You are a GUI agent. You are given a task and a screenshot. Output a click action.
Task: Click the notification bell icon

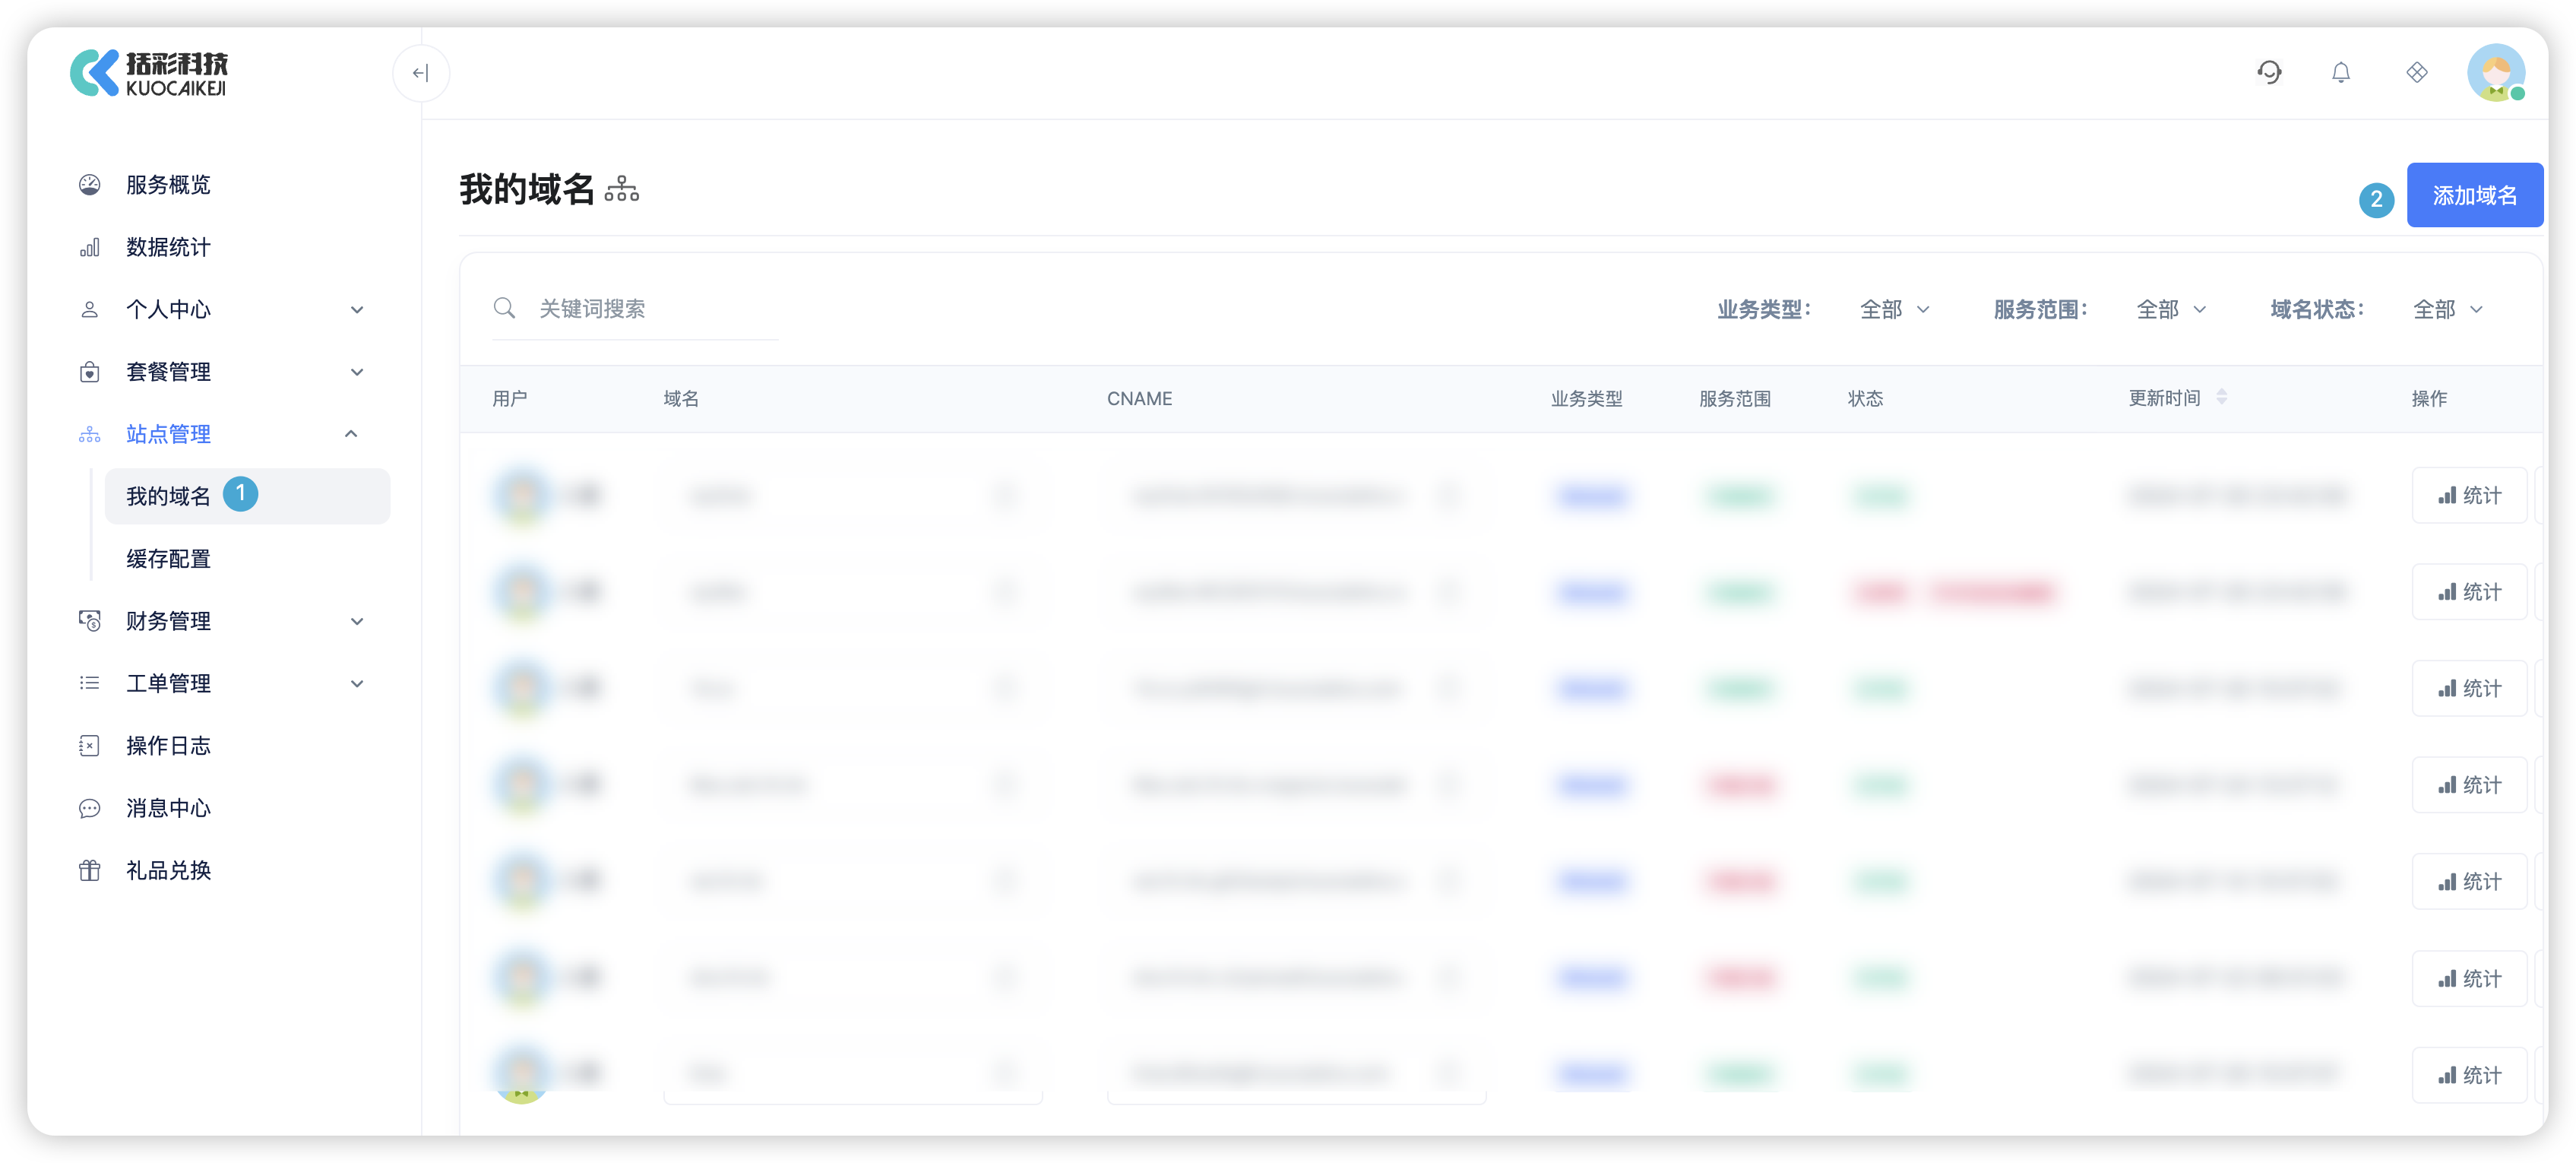pos(2340,72)
